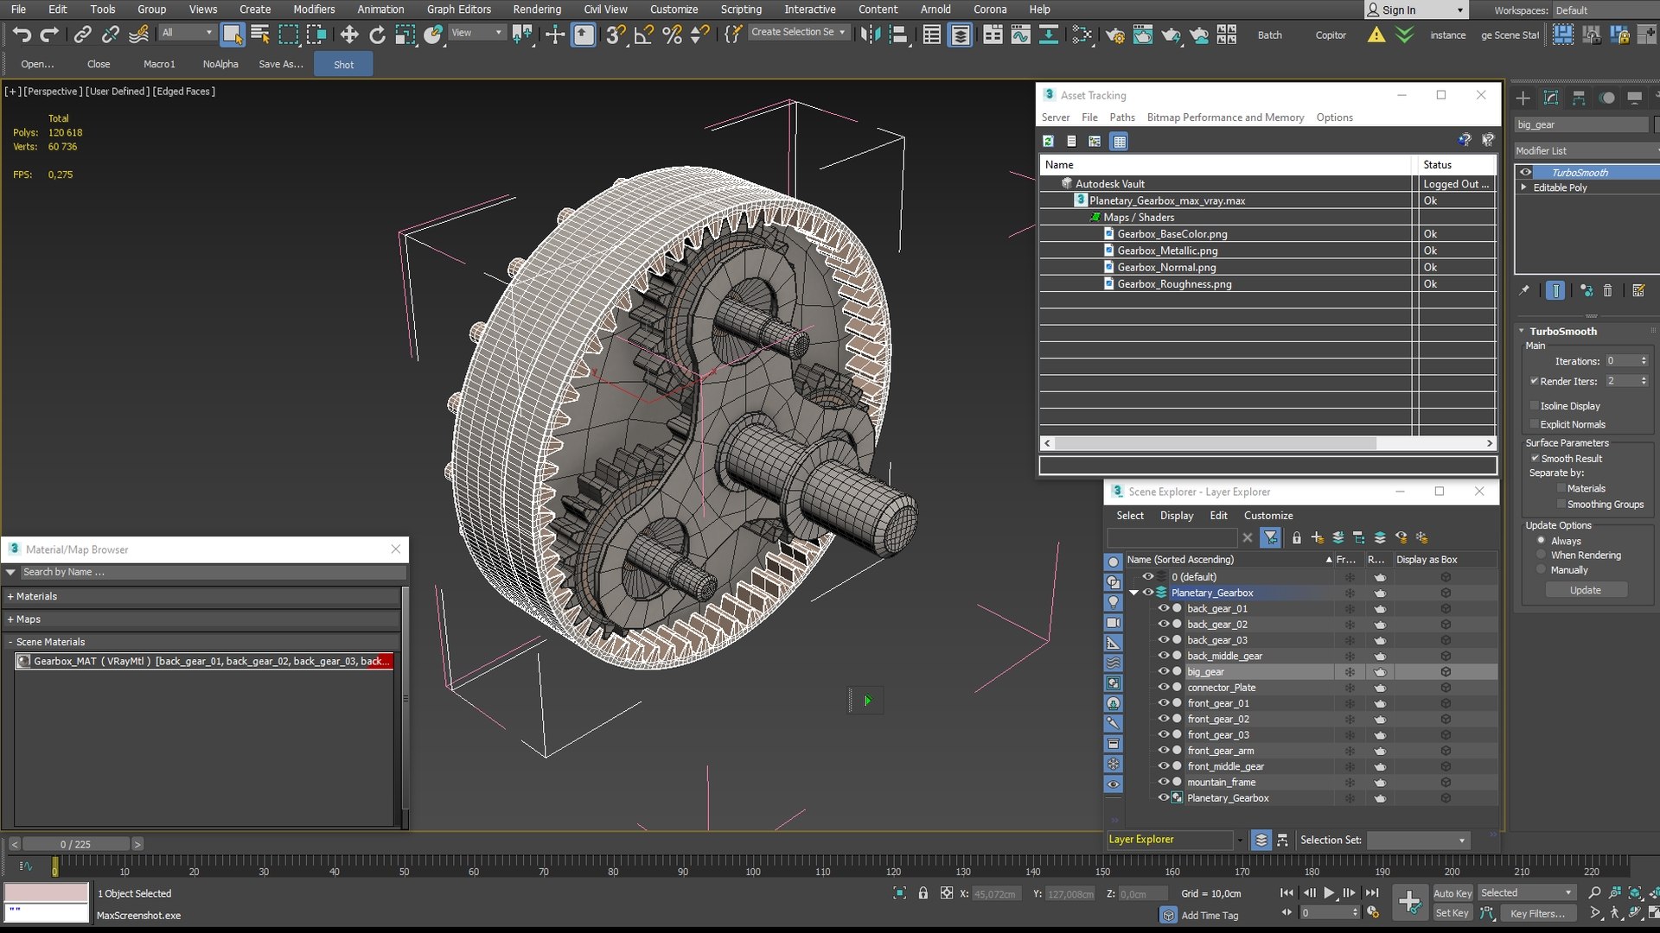Activate the Select and Move tool

pos(349,35)
